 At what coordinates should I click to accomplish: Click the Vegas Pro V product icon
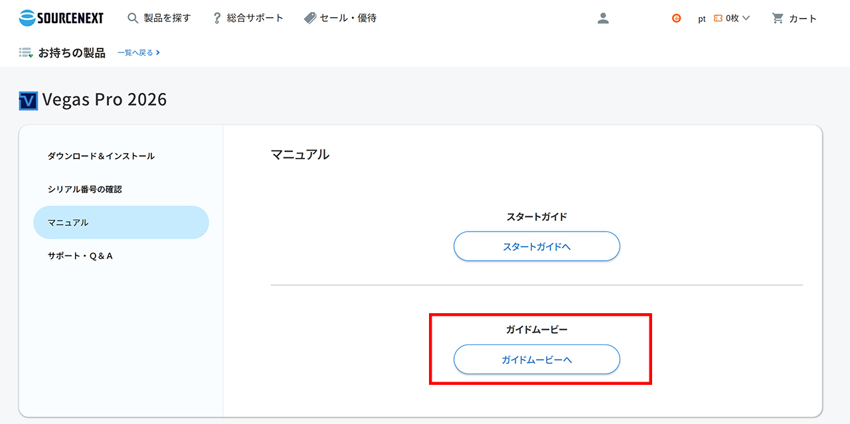(x=29, y=101)
